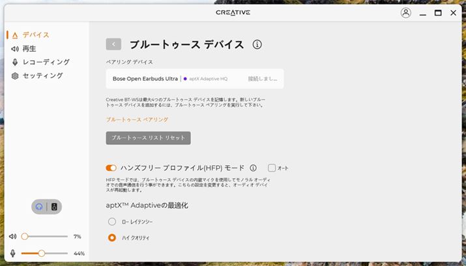Adjust the microphone level slider at 44%
The width and height of the screenshot is (466, 266).
click(x=44, y=253)
